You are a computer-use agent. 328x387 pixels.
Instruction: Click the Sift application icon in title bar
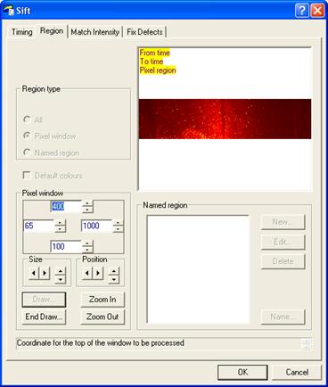point(8,11)
